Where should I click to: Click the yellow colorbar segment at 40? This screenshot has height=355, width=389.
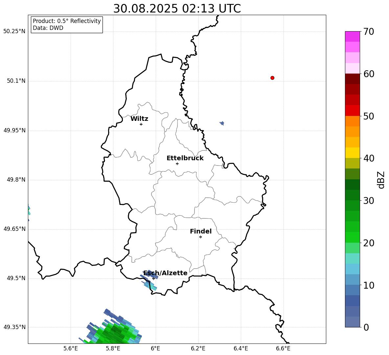click(x=352, y=153)
